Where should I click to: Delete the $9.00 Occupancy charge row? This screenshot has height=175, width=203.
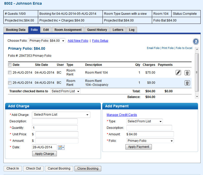point(187,83)
